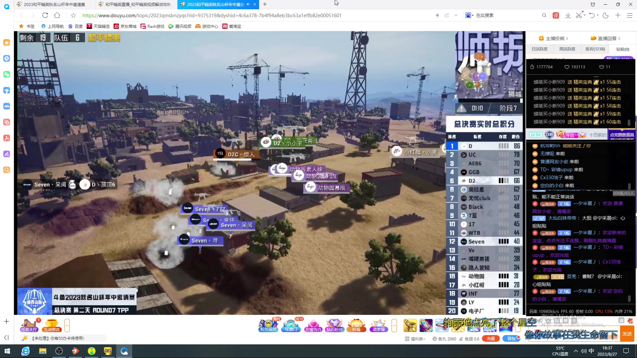
Task: Click the undo closed tab icon
Action: (592, 15)
